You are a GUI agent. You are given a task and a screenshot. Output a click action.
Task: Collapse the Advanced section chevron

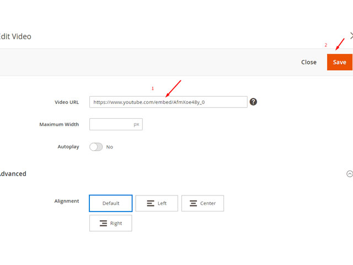[350, 174]
